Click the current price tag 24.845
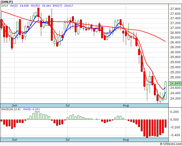This screenshot has height=146, width=182. click(x=175, y=83)
